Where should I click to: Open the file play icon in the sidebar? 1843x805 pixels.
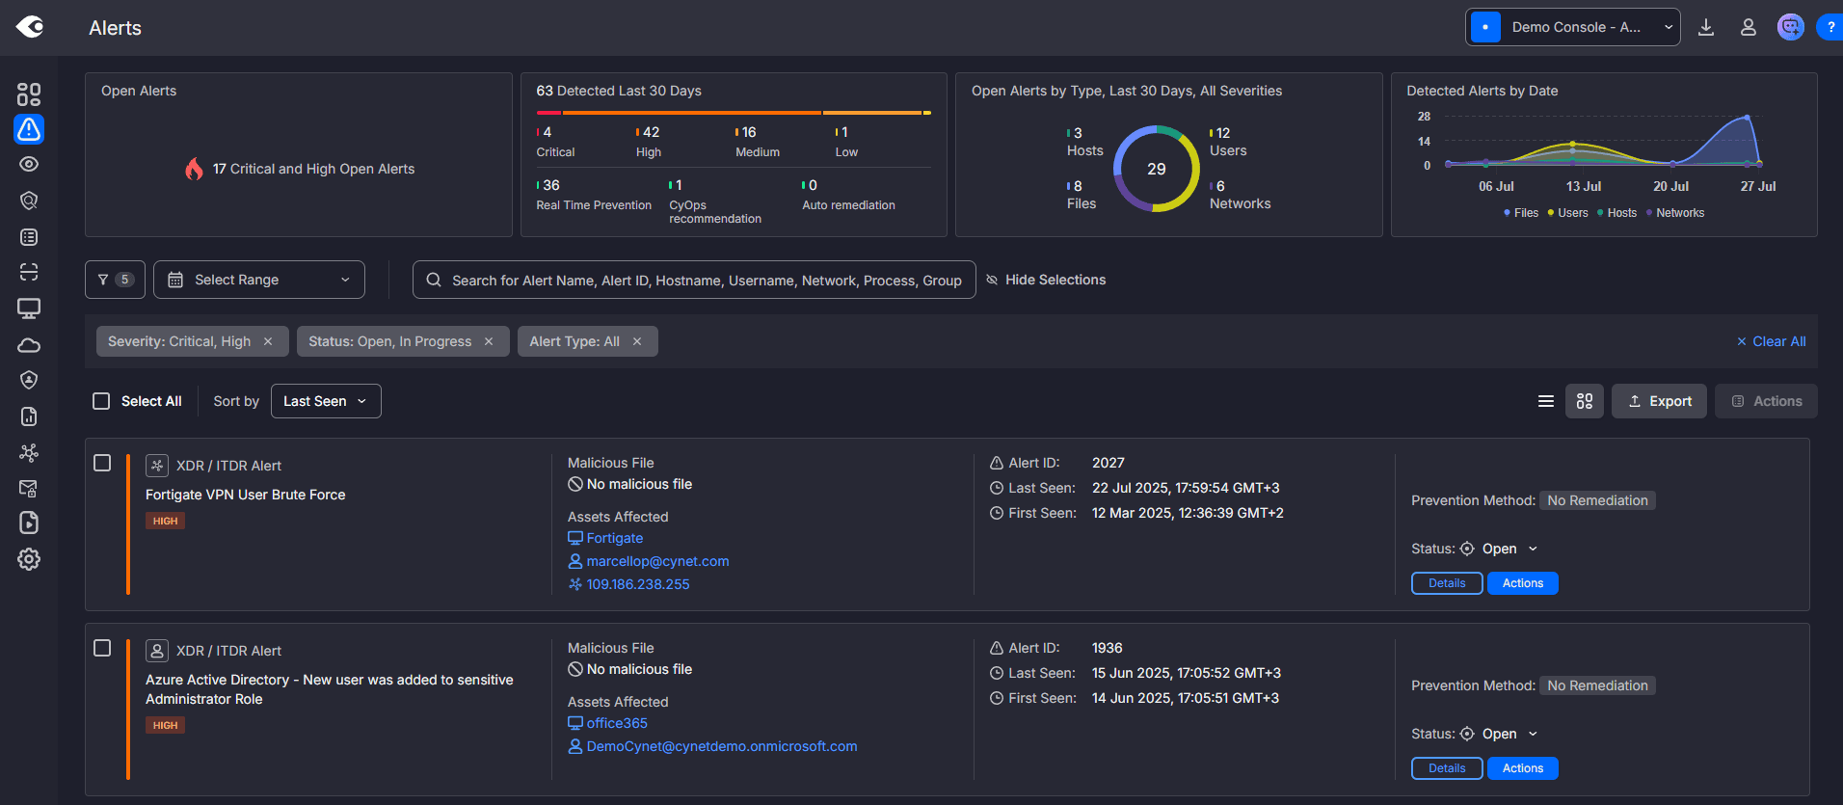29,523
